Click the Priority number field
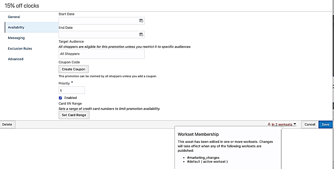This screenshot has width=334, height=169. pos(72,90)
